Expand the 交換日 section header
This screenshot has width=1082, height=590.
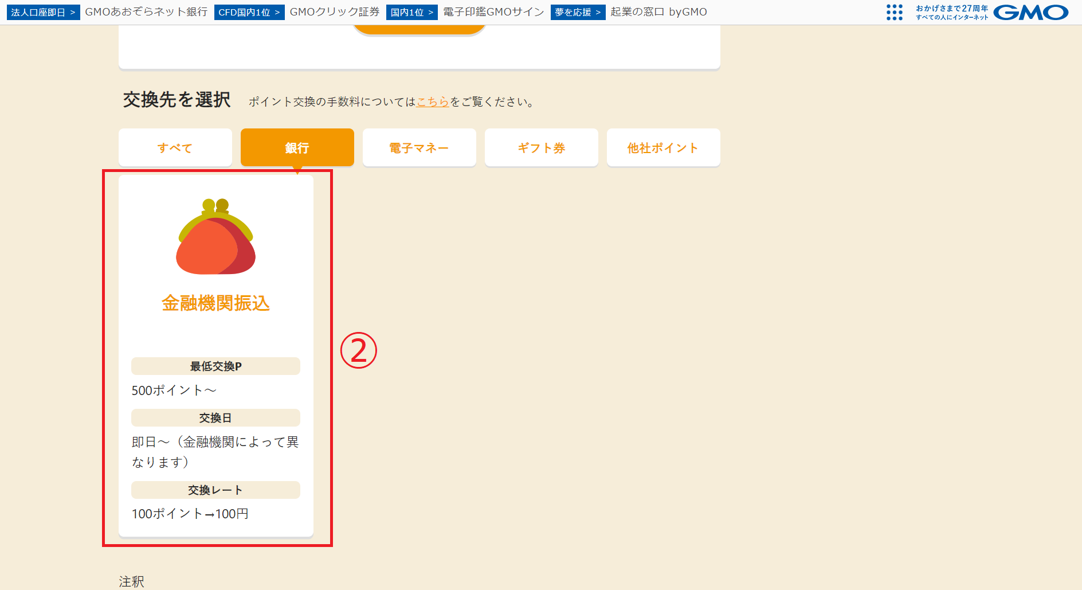215,417
